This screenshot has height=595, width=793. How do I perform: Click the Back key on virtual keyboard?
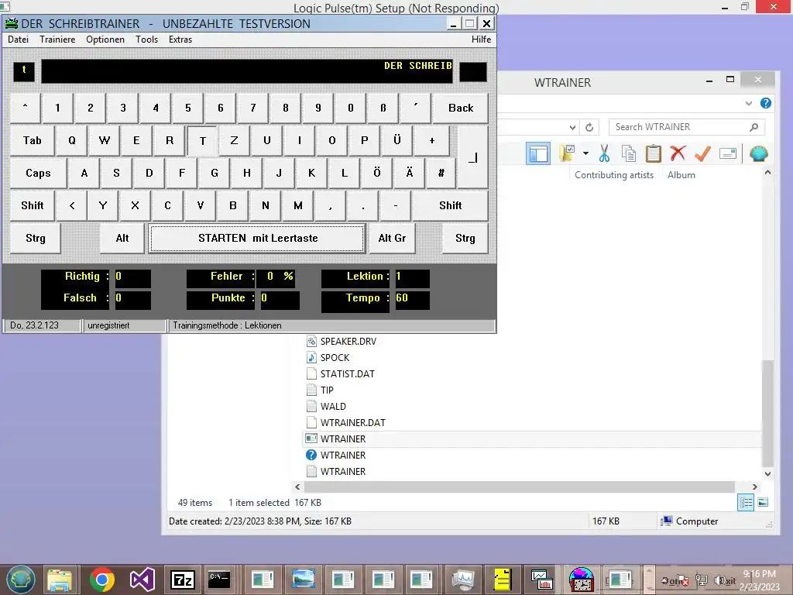(x=460, y=108)
